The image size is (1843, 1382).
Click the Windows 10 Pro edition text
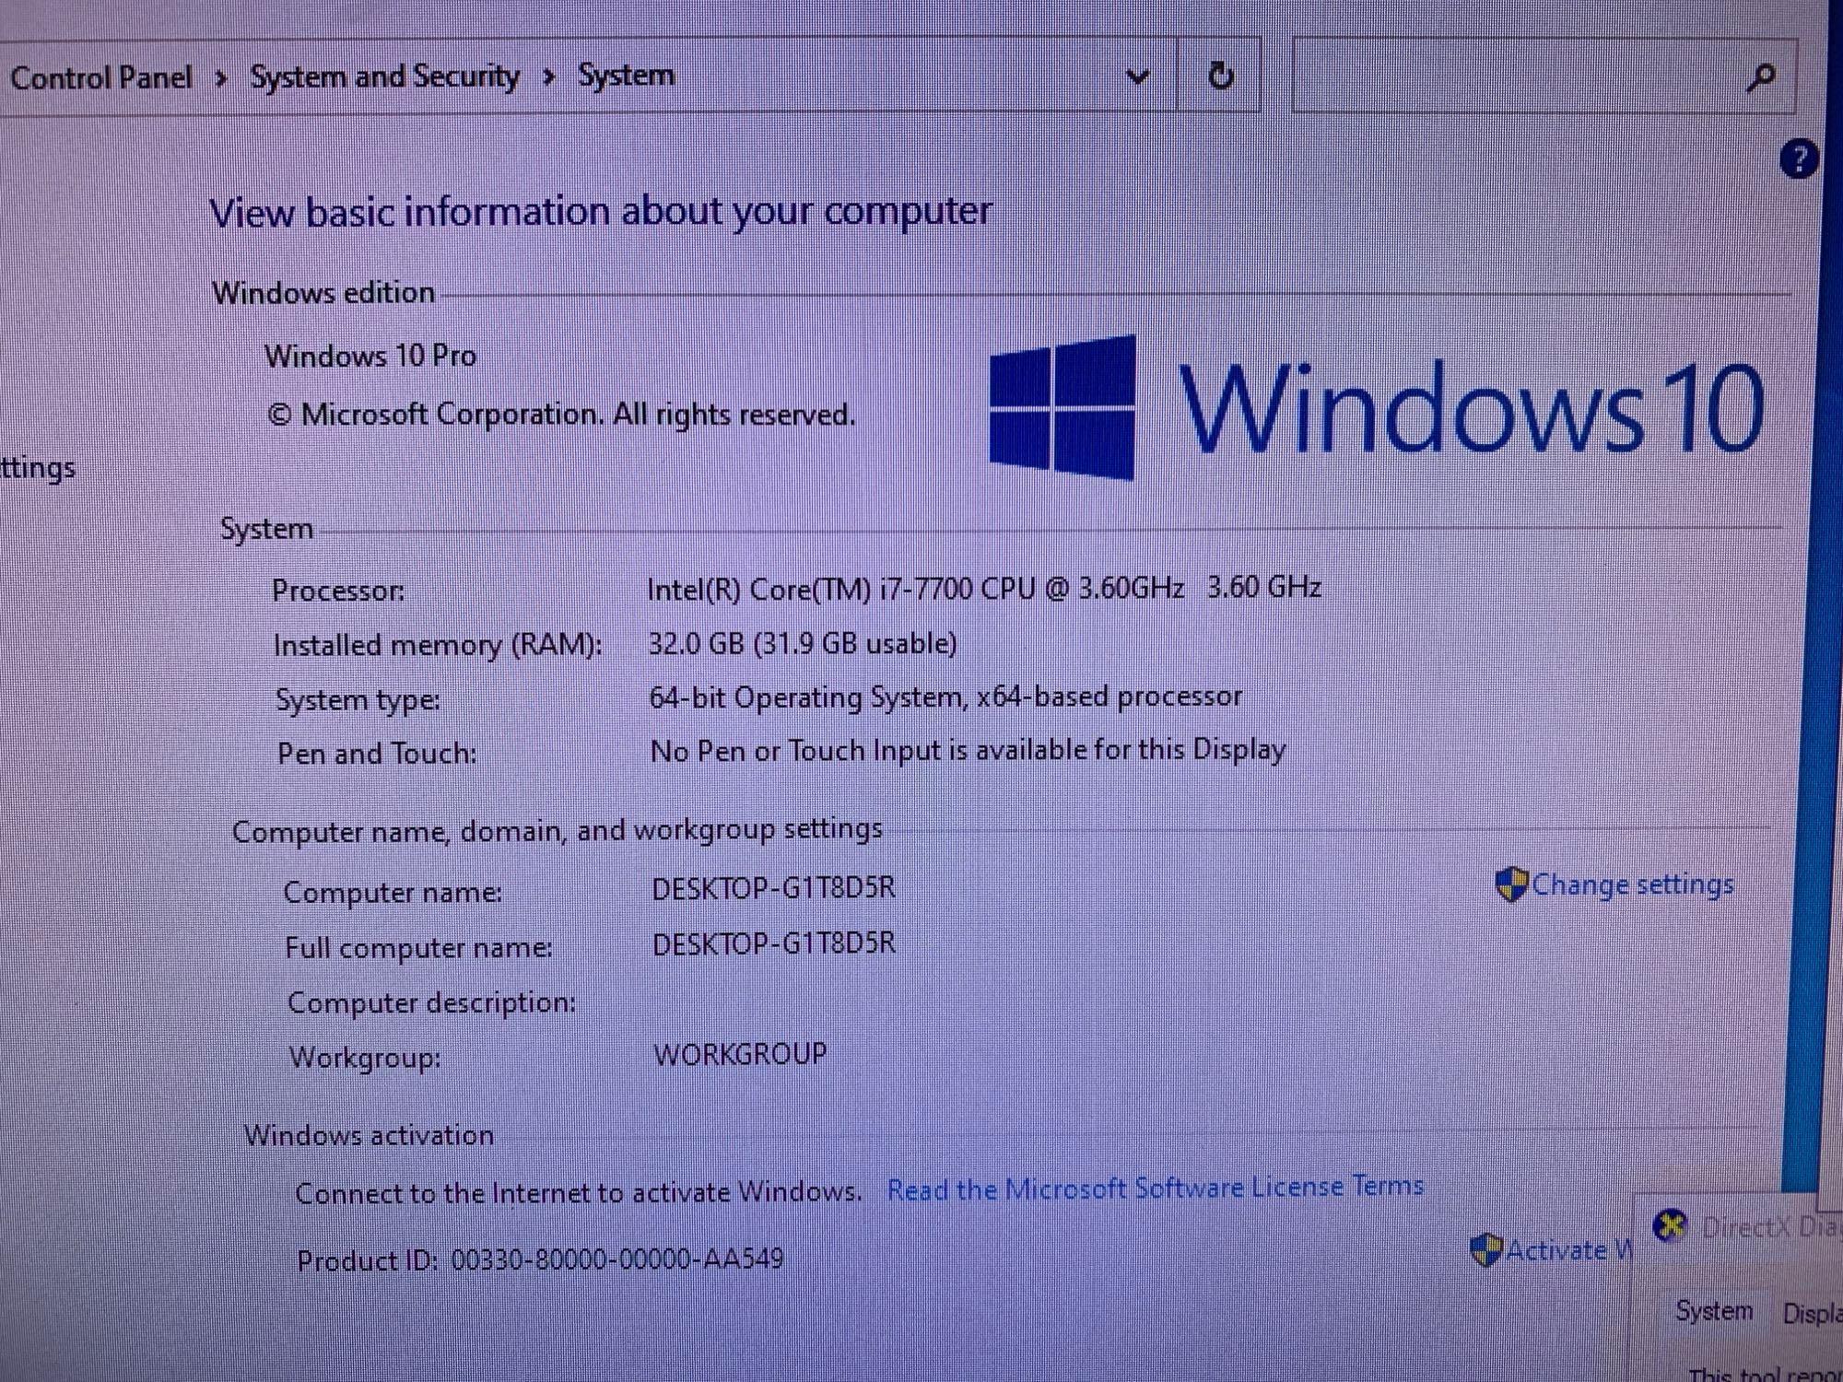[370, 356]
